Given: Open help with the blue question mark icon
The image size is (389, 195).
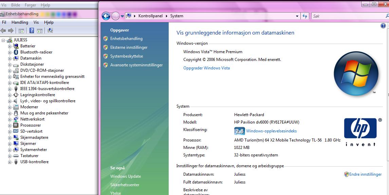Looking at the screenshot, I should point(383,26).
